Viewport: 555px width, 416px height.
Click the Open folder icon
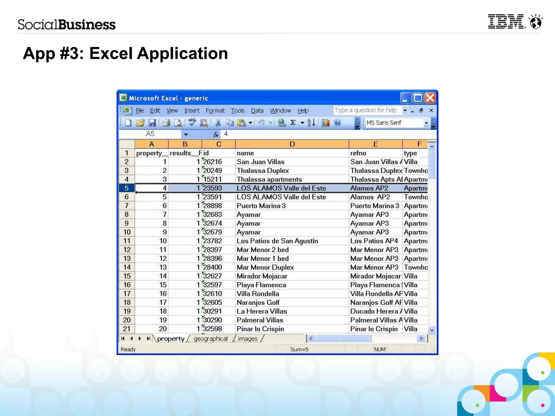140,123
